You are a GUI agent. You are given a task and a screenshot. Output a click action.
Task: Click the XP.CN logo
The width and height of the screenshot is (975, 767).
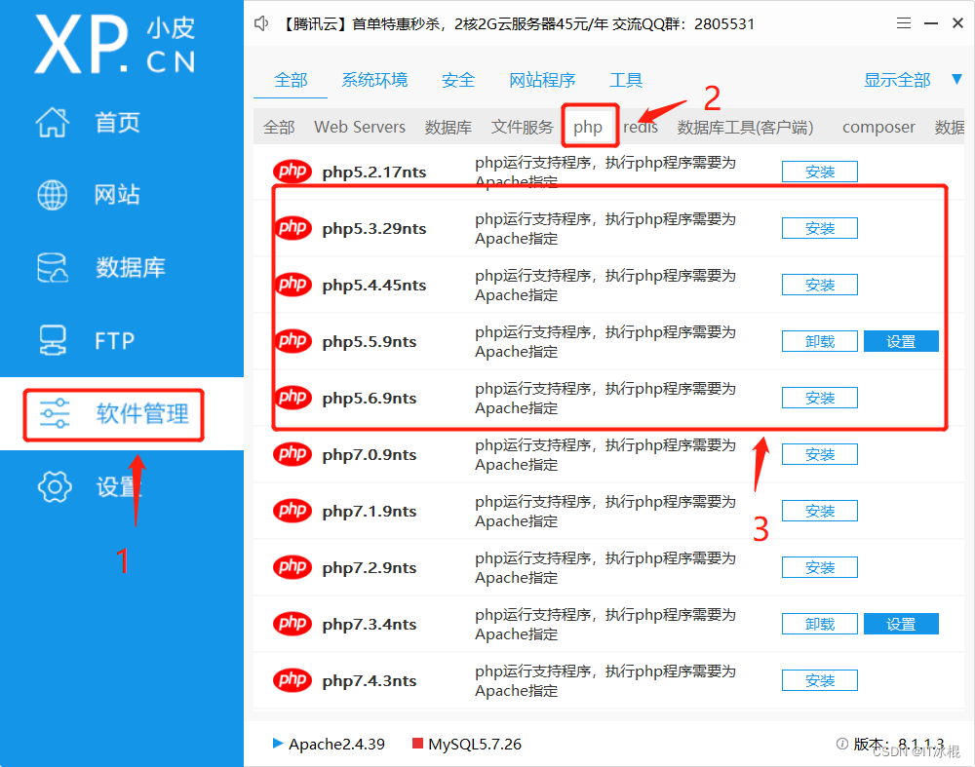115,45
